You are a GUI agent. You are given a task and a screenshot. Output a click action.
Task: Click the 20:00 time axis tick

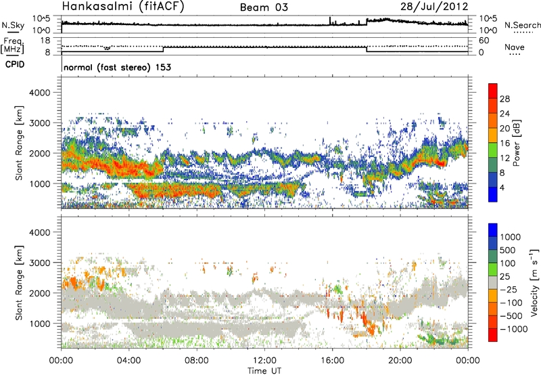tap(400, 361)
